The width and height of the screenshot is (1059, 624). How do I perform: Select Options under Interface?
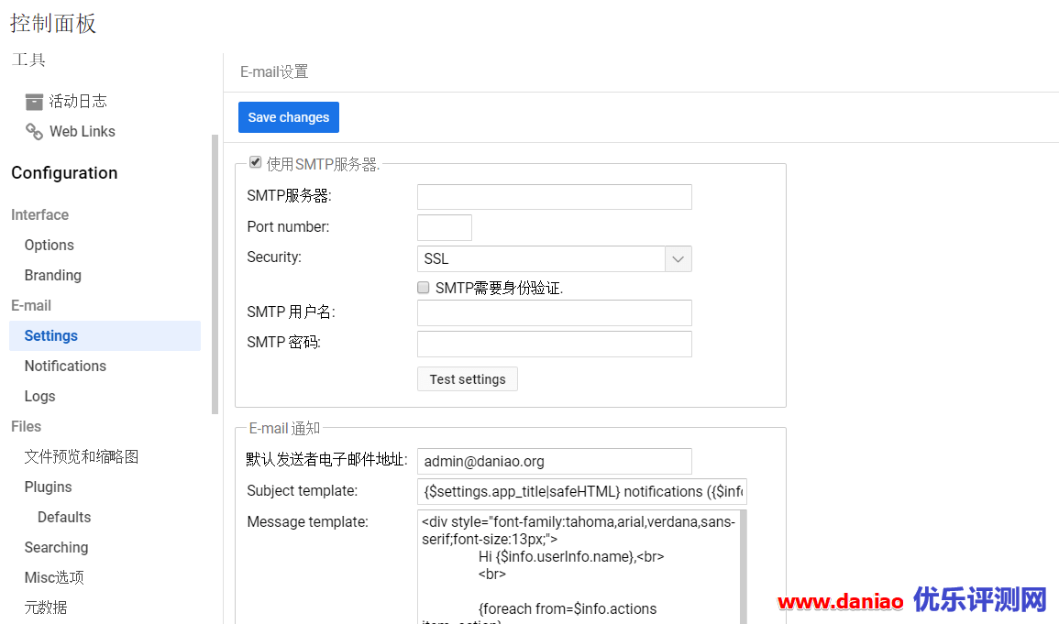click(x=49, y=245)
